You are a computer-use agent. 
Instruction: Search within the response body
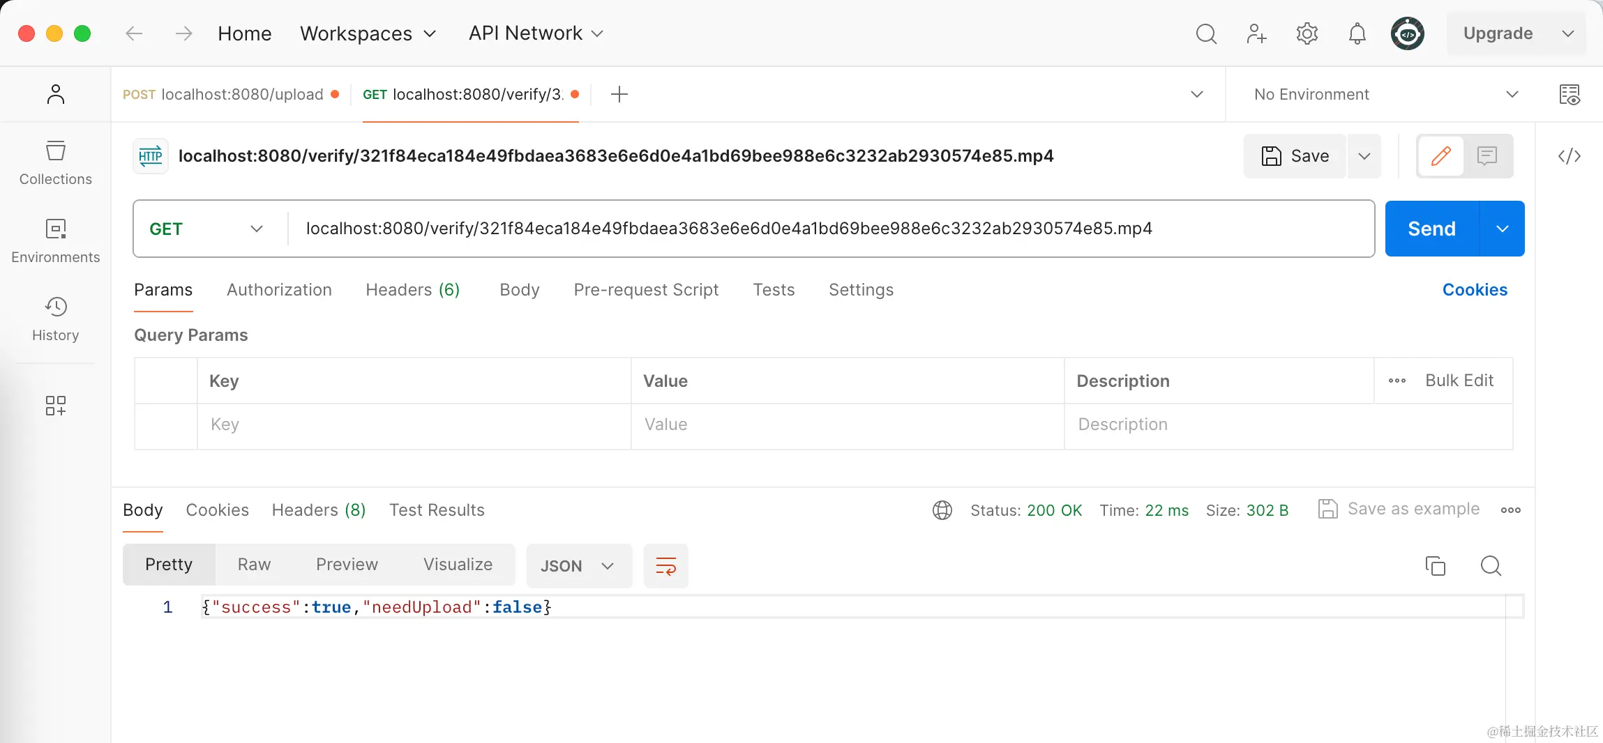coord(1491,565)
